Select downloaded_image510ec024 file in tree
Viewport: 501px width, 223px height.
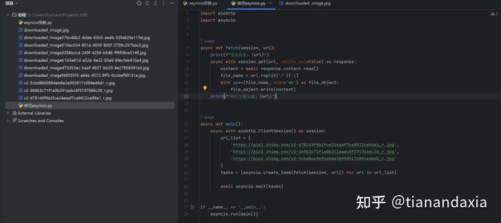point(86,45)
